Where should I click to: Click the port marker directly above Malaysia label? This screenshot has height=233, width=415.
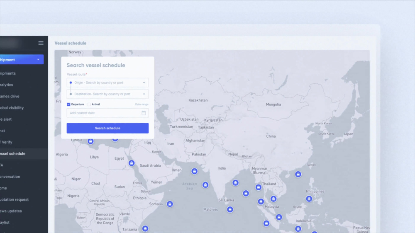(273, 198)
